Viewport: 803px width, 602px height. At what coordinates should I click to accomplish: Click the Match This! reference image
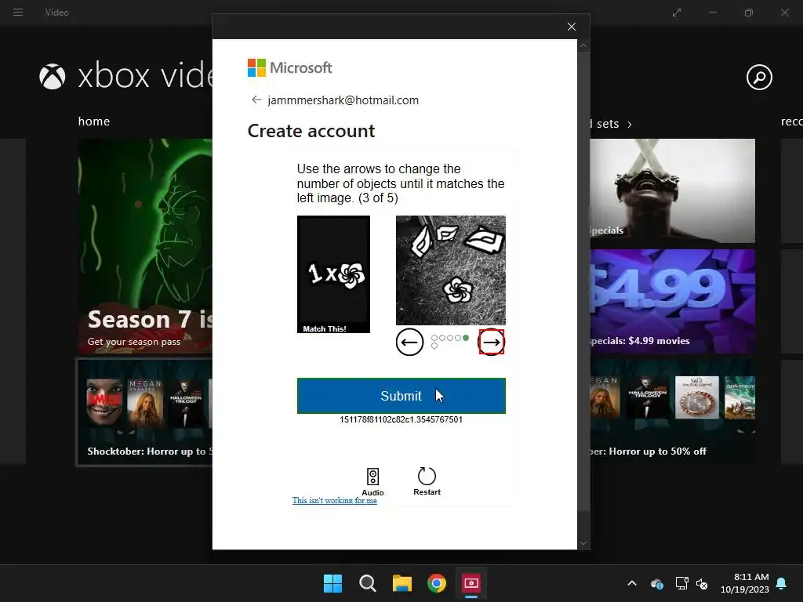pos(333,274)
